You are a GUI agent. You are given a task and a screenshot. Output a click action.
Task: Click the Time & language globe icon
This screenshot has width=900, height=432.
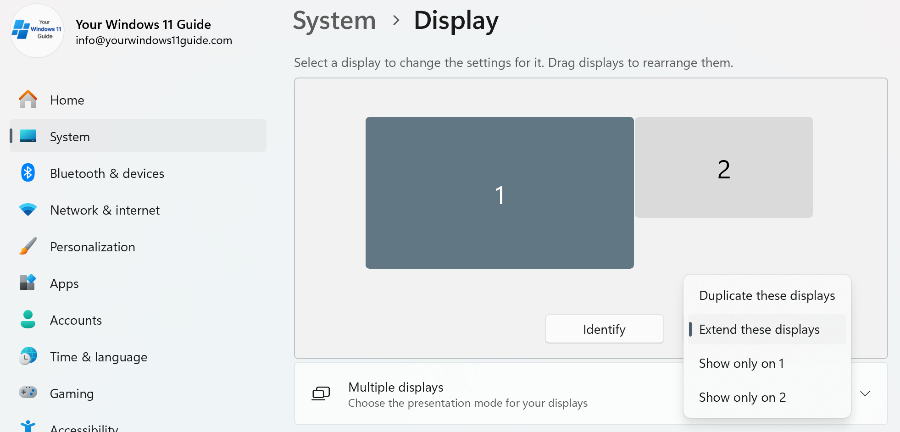pyautogui.click(x=28, y=356)
